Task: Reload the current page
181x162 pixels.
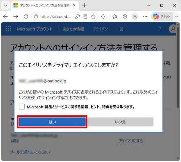Action: point(26,16)
